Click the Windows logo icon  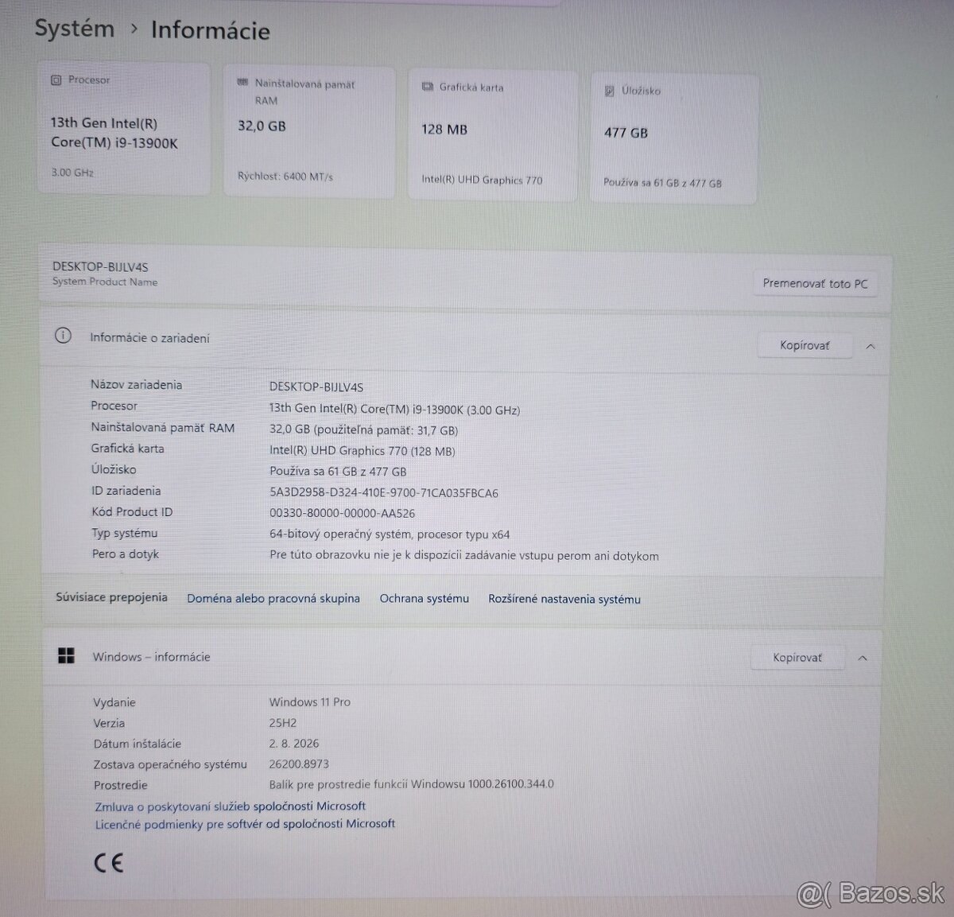click(x=67, y=655)
